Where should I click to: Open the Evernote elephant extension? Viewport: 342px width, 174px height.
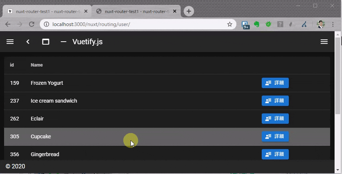[257, 24]
